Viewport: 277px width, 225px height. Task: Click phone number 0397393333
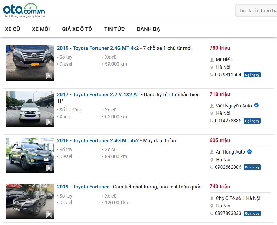coord(228,213)
